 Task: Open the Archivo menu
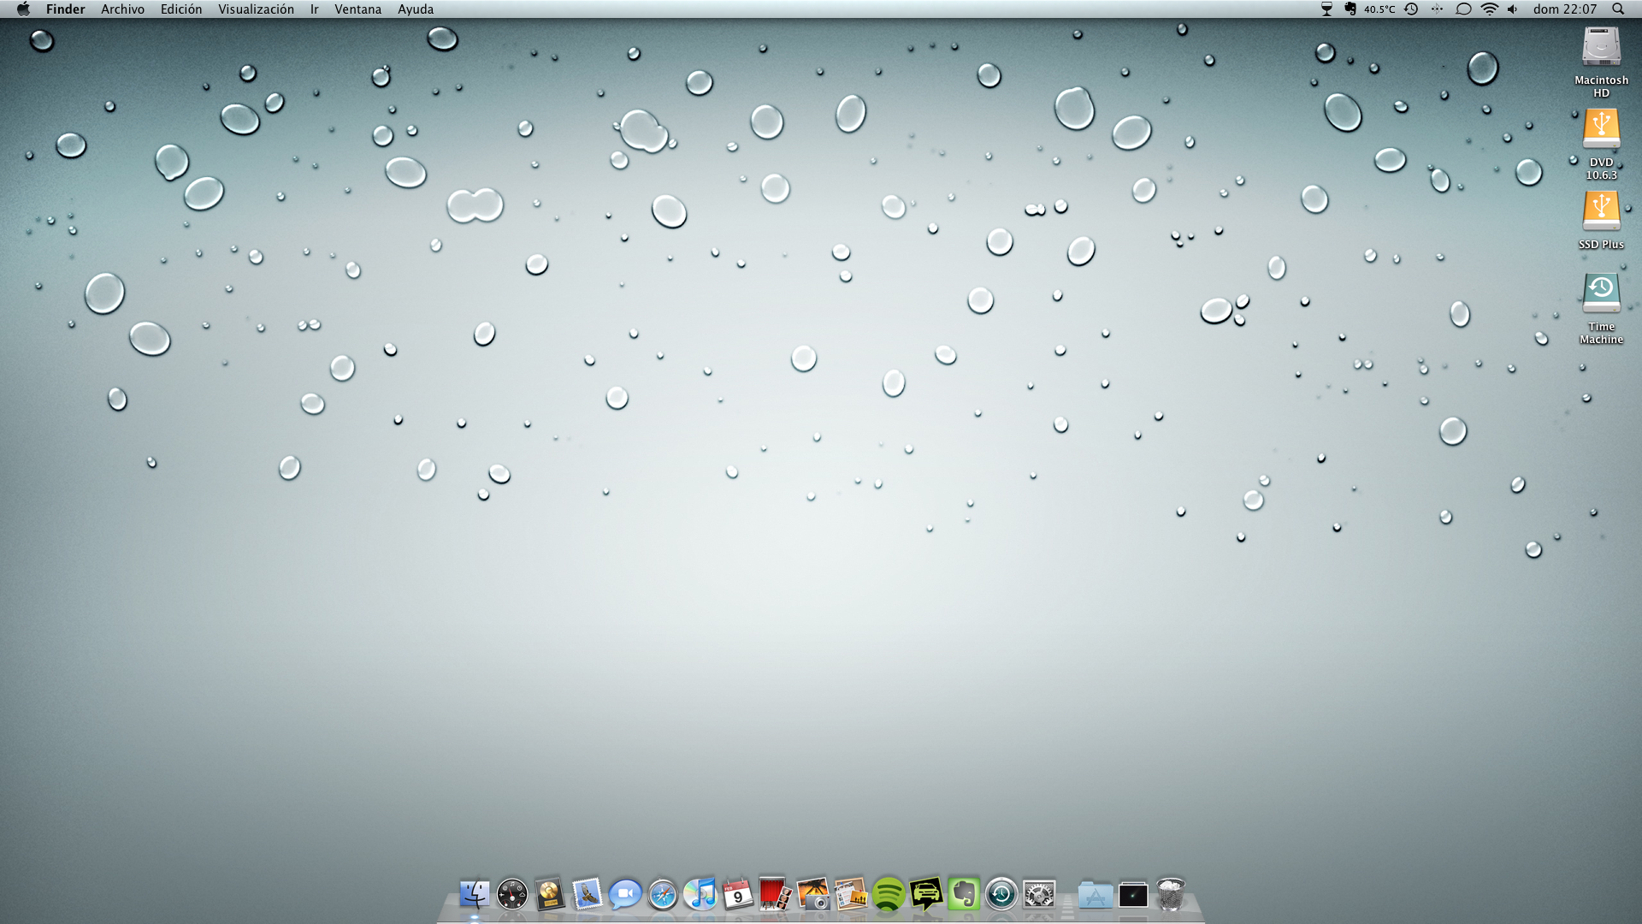[x=122, y=9]
